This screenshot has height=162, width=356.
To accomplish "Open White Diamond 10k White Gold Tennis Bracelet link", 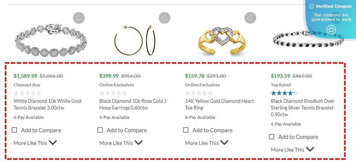I will 47,104.
